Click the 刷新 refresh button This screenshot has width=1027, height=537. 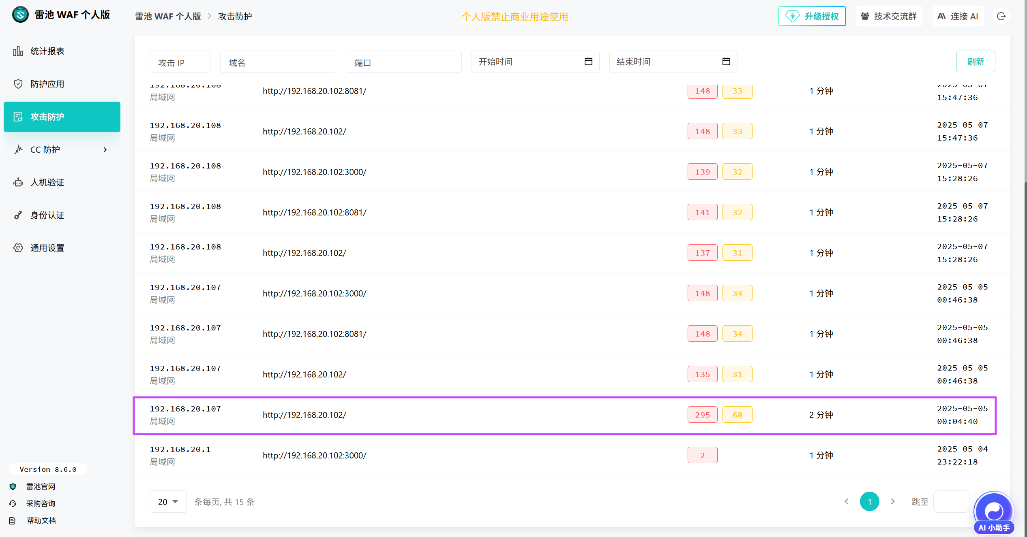point(976,62)
